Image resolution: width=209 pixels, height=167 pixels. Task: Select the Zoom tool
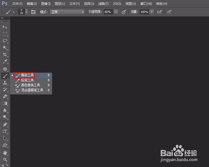coord(5,159)
